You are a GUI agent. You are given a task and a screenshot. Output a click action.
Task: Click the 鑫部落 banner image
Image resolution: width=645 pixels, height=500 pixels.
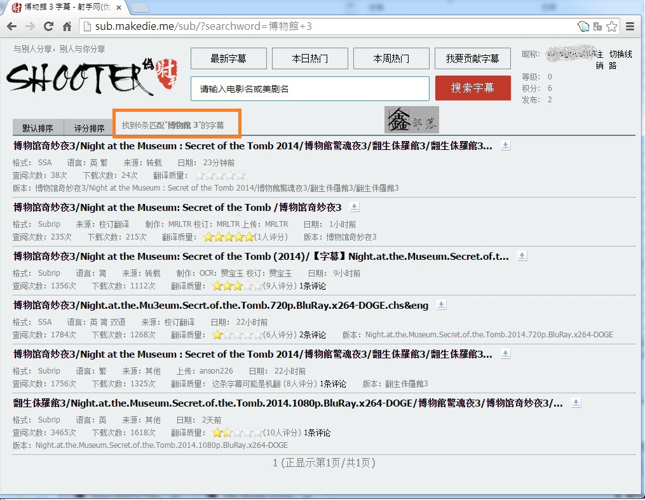pos(412,119)
